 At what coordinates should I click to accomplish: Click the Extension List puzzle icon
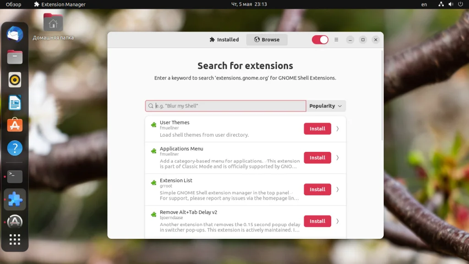[x=153, y=183]
